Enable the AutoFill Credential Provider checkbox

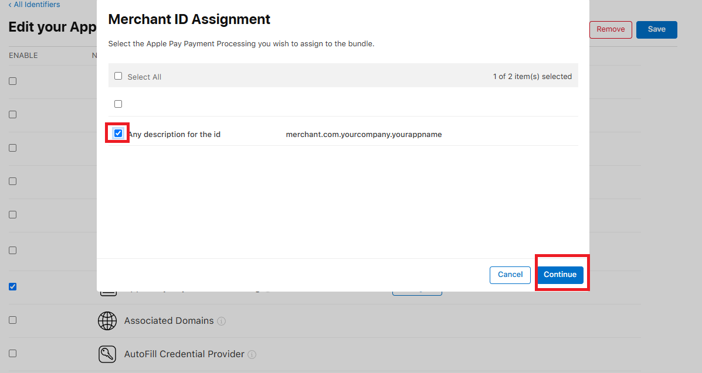13,354
